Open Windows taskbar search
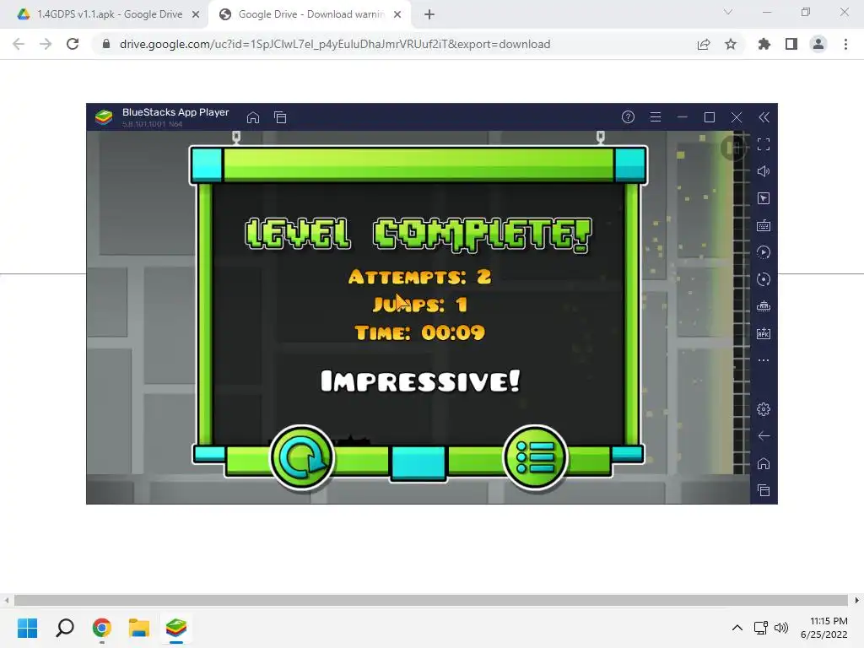The image size is (864, 648). (65, 628)
